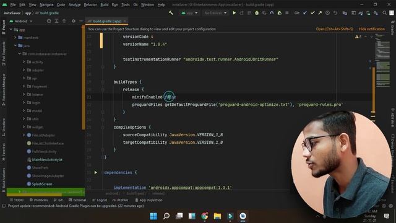Open the Window menu
The width and height of the screenshot is (396, 223).
pos(147,4)
